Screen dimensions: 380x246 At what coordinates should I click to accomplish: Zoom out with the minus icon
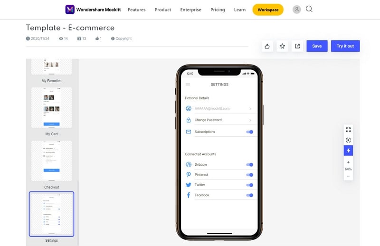click(348, 176)
